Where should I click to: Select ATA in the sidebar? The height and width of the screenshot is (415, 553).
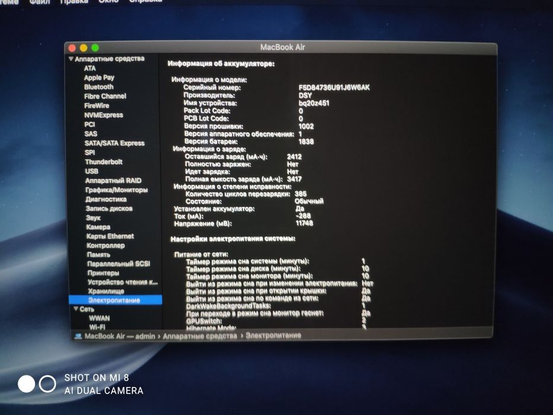pyautogui.click(x=89, y=68)
